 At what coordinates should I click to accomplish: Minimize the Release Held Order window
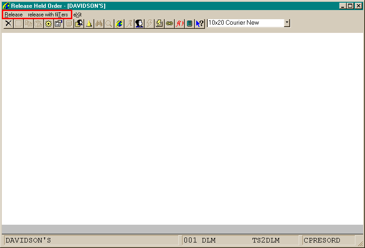pyautogui.click(x=342, y=6)
